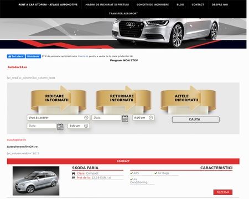The image size is (249, 199).
Task: Open Rent a Car Otopeni - Atlass Automotive menu
Action: 48,4
